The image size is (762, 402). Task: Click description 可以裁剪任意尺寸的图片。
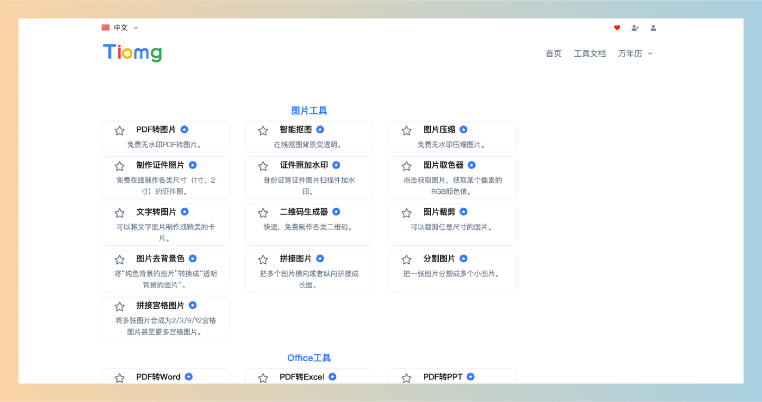452,227
